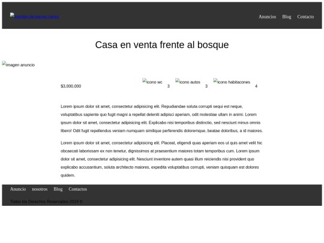The width and height of the screenshot is (324, 243).
Task: Open Contactos link in the footer
Action: 77,189
